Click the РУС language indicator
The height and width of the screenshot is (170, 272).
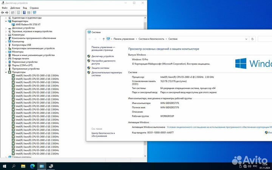[x=255, y=166]
